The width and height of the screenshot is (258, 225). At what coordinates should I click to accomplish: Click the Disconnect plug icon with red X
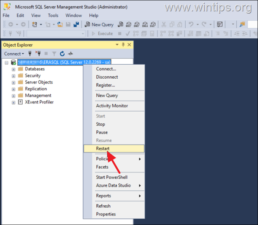tap(38, 53)
